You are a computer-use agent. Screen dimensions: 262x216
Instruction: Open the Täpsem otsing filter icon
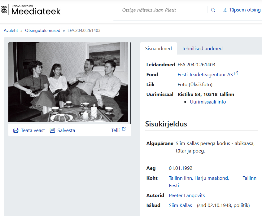click(x=225, y=10)
